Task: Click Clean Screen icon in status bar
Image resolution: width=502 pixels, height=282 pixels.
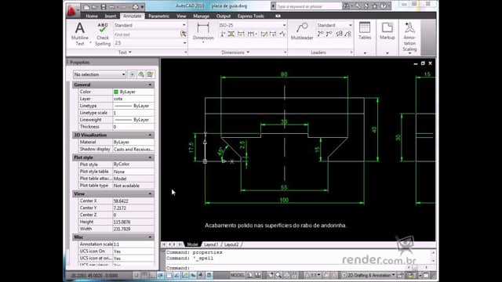Action: (x=426, y=275)
